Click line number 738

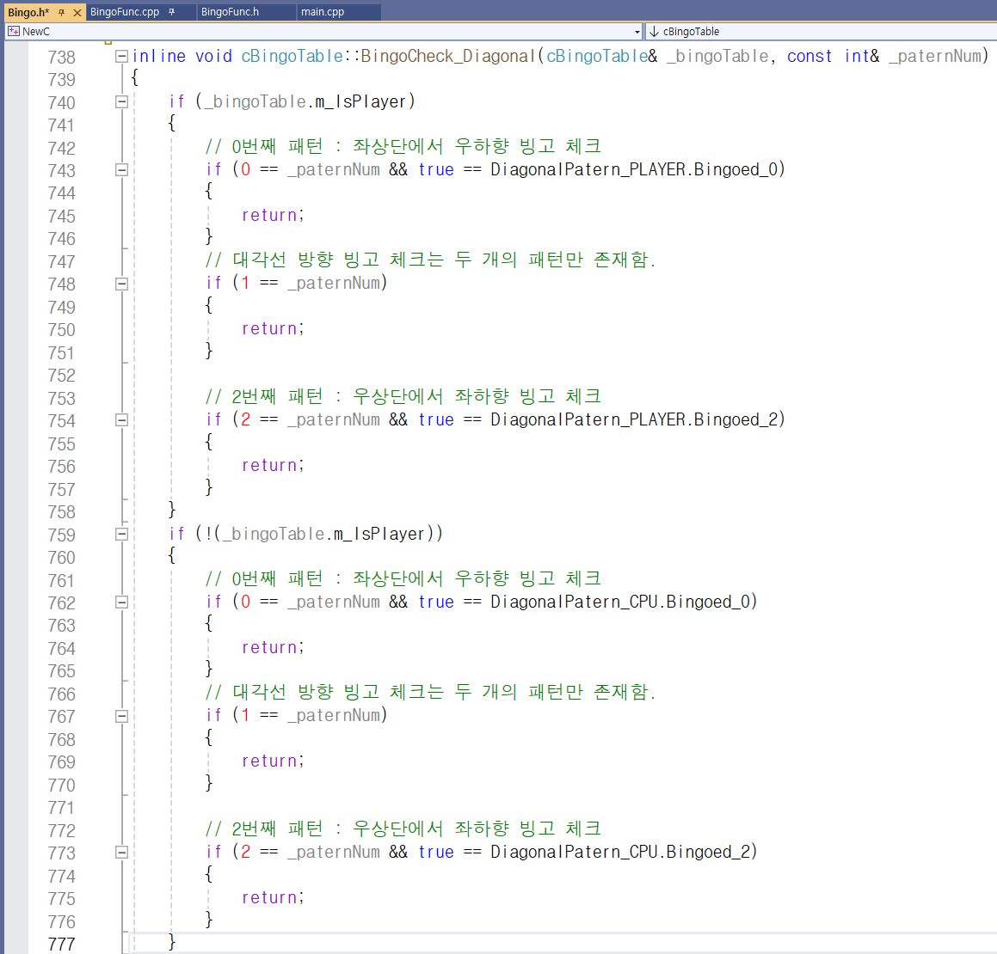(x=62, y=58)
